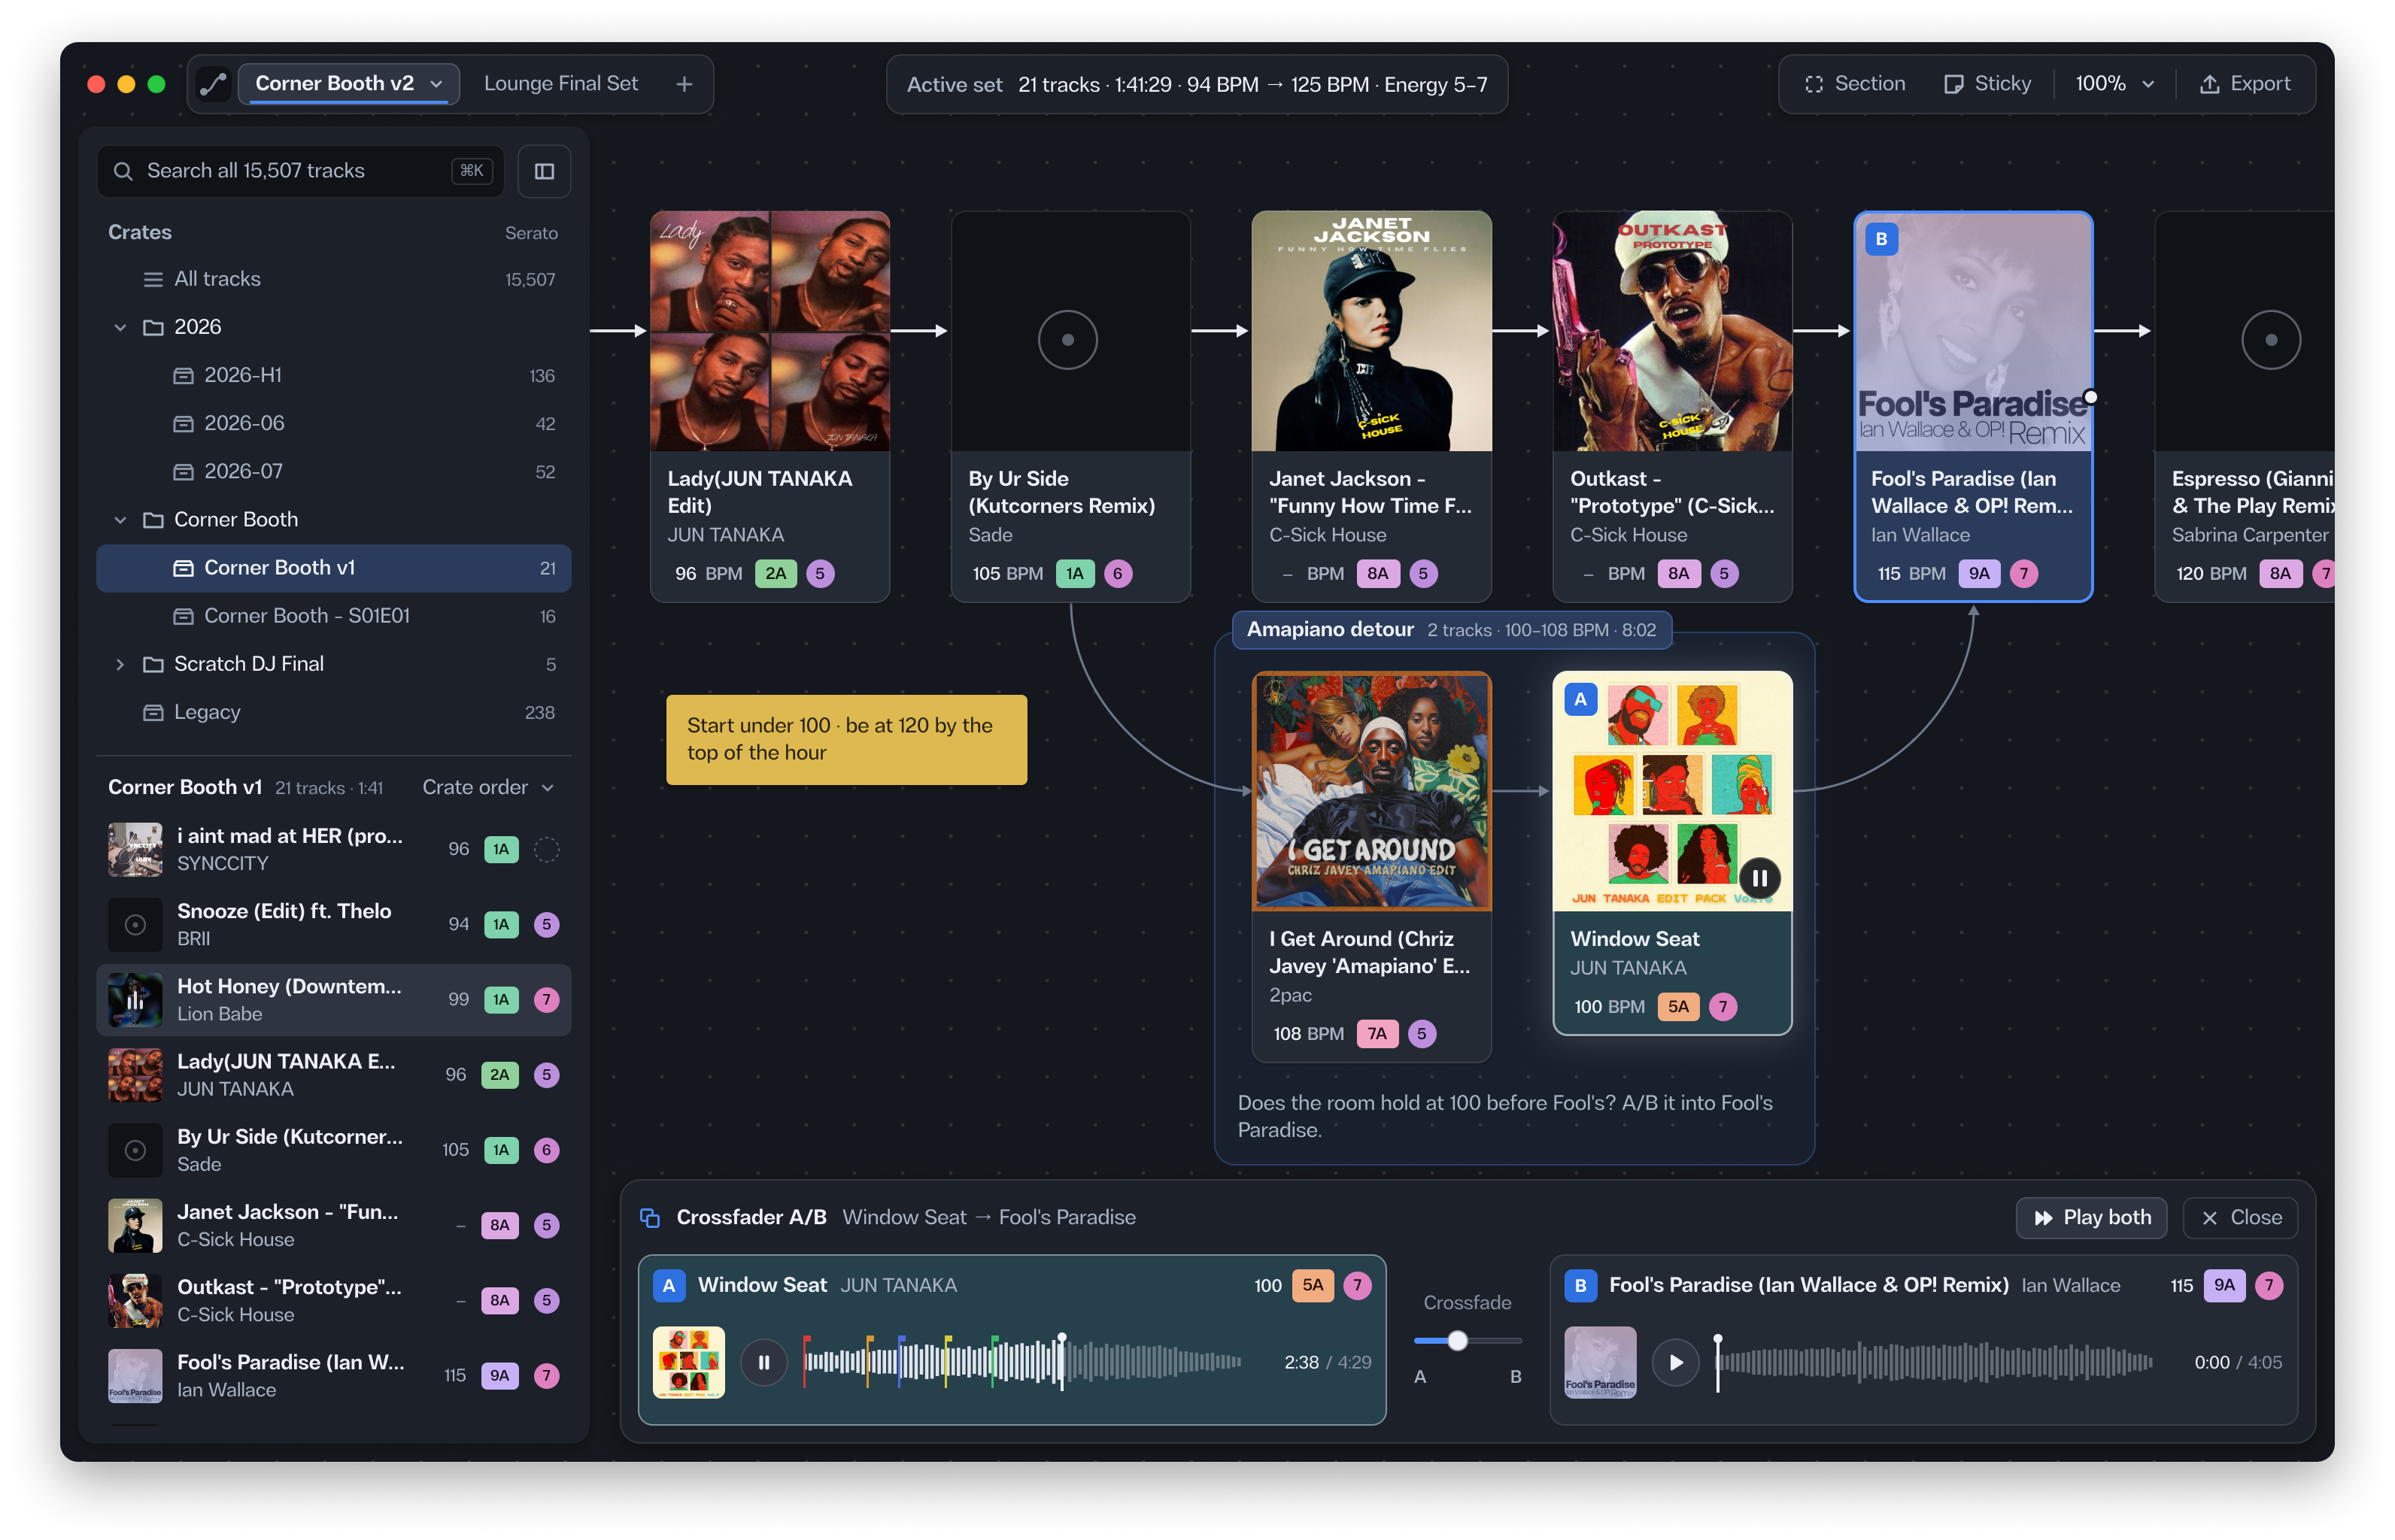Select Snooze (Edit) ft. Thelo in track list
The height and width of the screenshot is (1540, 2395).
point(333,925)
